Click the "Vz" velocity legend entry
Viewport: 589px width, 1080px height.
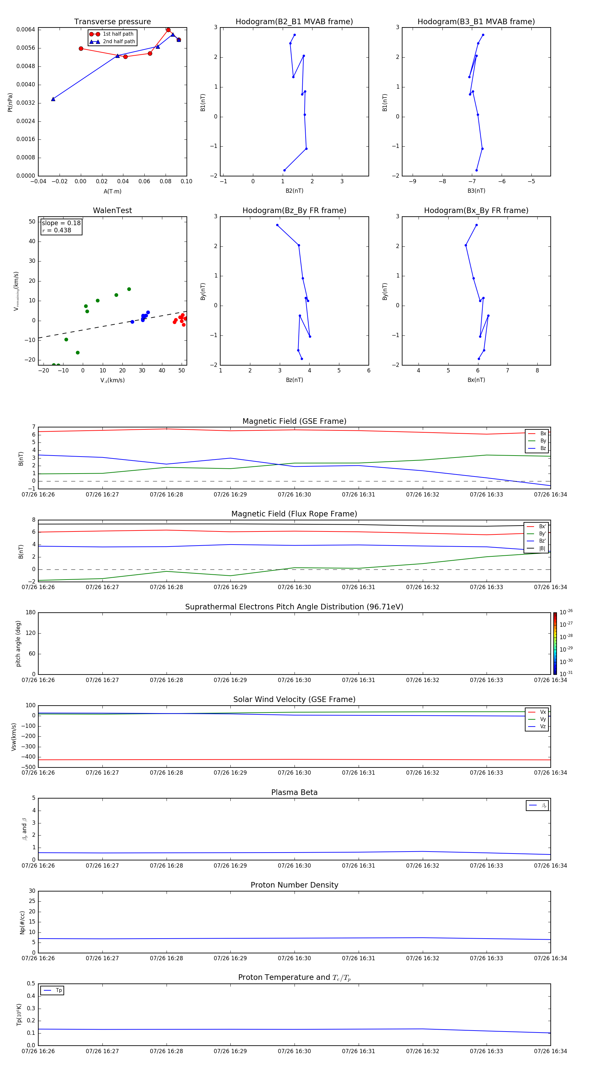(x=537, y=727)
